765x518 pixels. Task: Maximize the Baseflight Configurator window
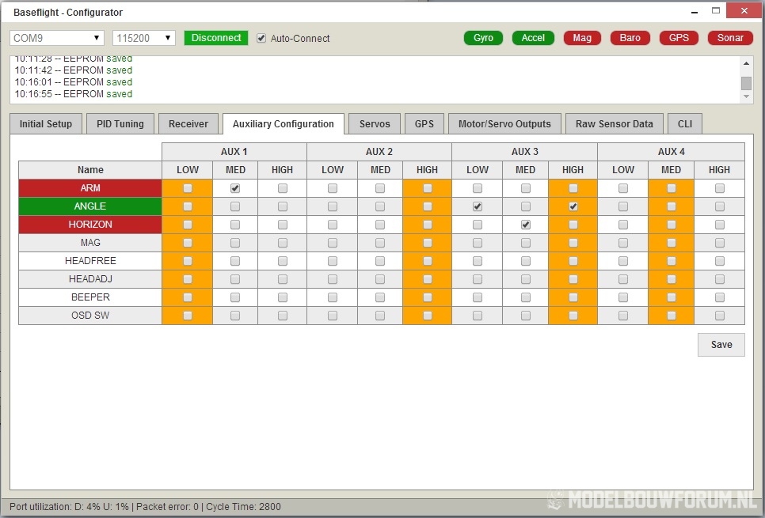[716, 11]
